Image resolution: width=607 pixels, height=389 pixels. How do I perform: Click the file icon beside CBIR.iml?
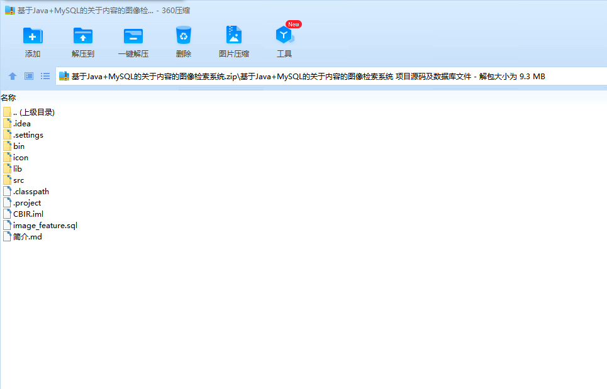pos(7,214)
